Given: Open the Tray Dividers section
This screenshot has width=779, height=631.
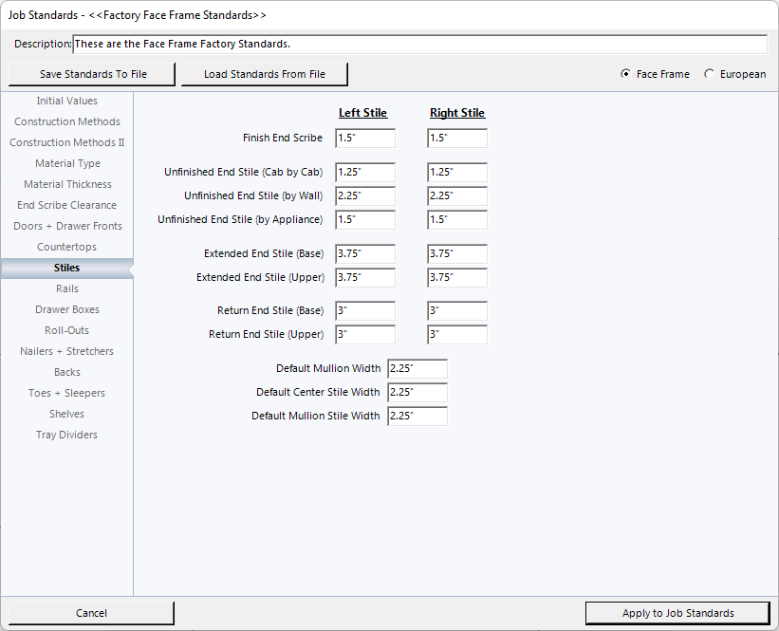Looking at the screenshot, I should [66, 435].
